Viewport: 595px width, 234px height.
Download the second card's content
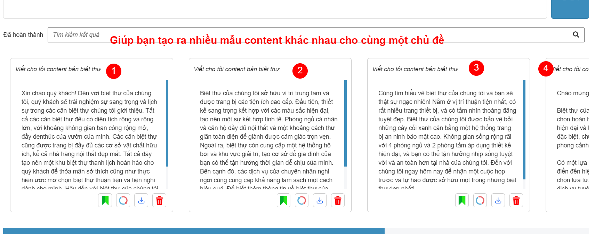tap(320, 200)
